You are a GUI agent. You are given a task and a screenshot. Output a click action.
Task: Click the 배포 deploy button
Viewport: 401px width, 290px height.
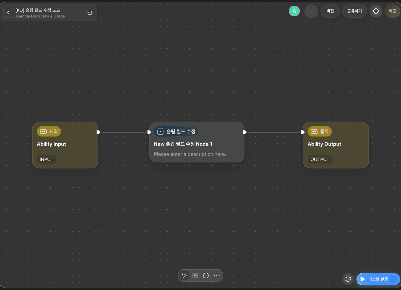tap(392, 11)
